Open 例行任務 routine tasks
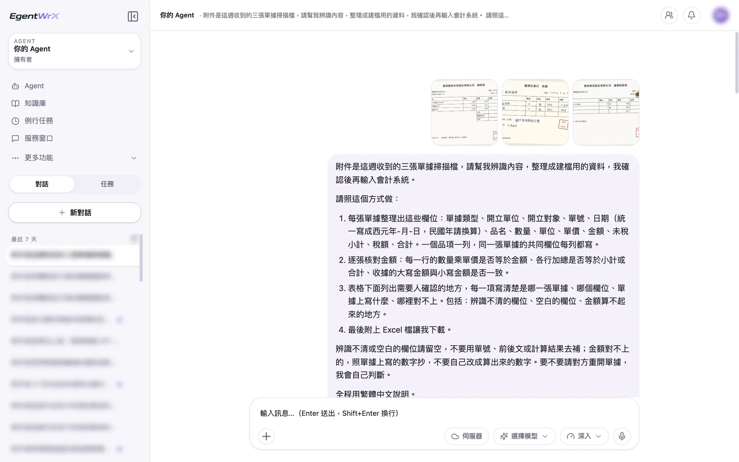The image size is (739, 462). pyautogui.click(x=74, y=121)
